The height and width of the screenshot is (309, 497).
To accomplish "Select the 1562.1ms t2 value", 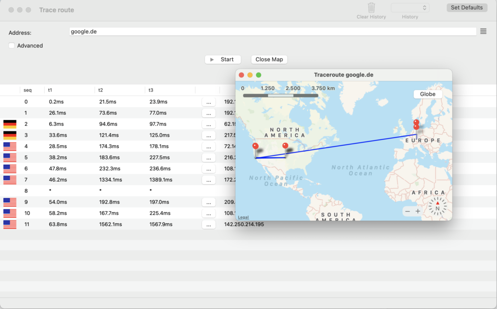I will pos(111,224).
